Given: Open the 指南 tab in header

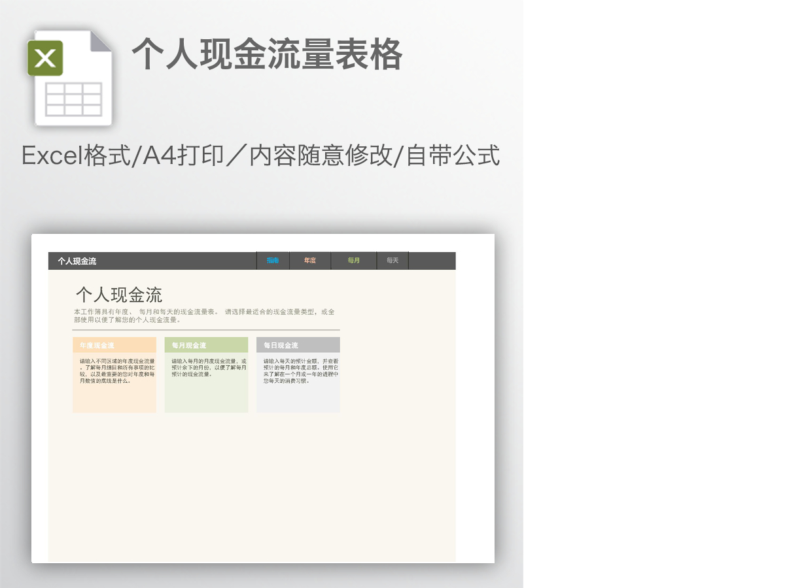Looking at the screenshot, I should tap(273, 261).
